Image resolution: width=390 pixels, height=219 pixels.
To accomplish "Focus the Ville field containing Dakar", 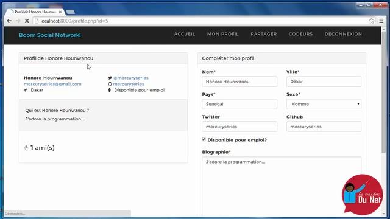I will (324, 82).
